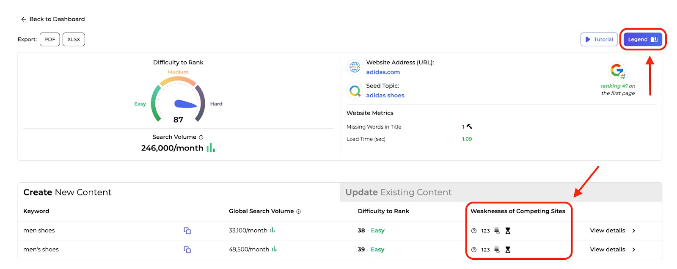This screenshot has height=269, width=677.
Task: View details for men's shoes keyword
Action: tap(608, 250)
